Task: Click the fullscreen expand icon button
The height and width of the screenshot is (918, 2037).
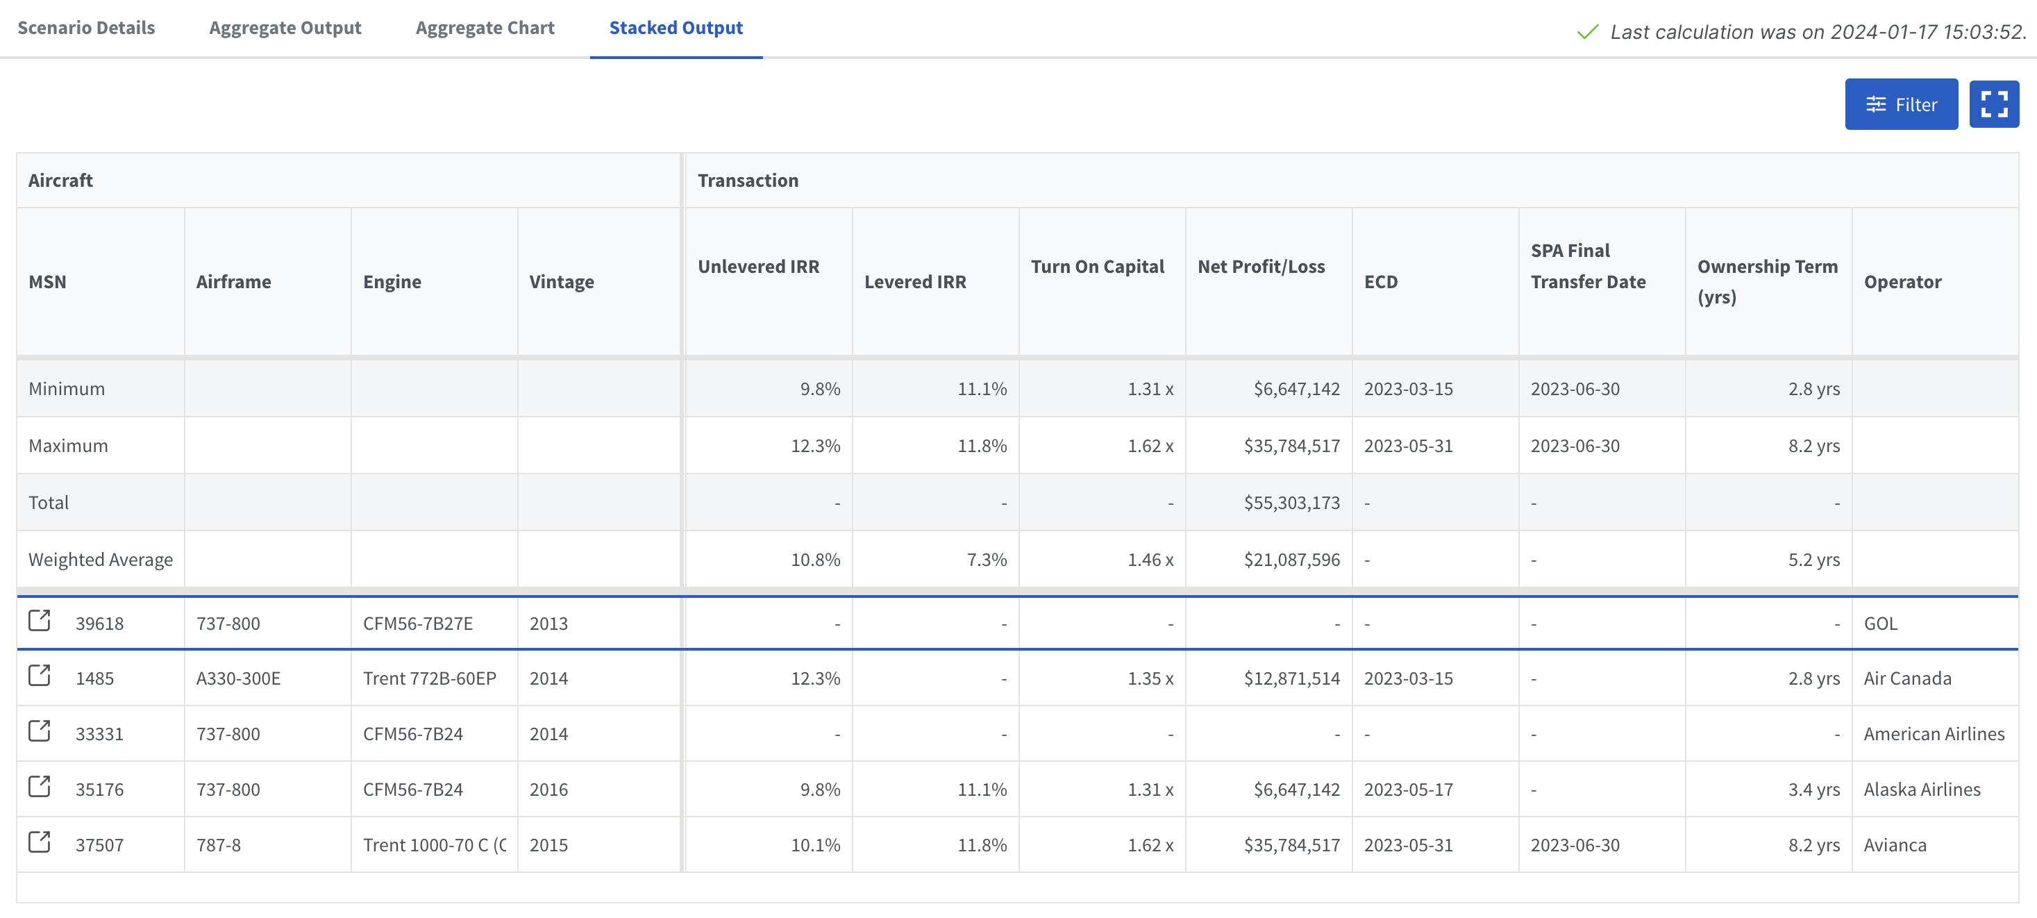Action: pos(1993,104)
